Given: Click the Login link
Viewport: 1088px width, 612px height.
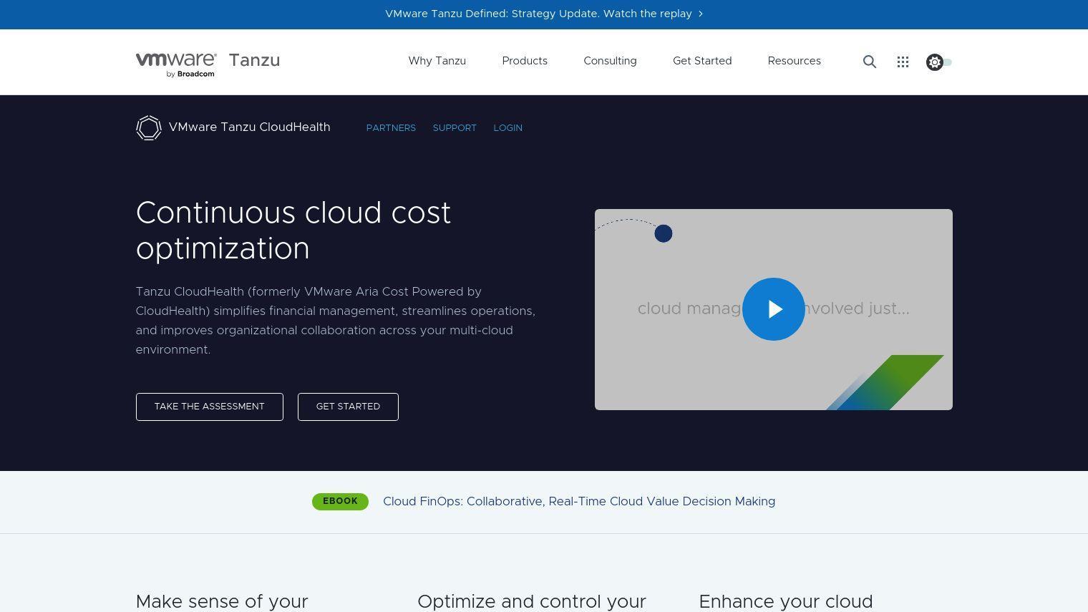Looking at the screenshot, I should 507,128.
